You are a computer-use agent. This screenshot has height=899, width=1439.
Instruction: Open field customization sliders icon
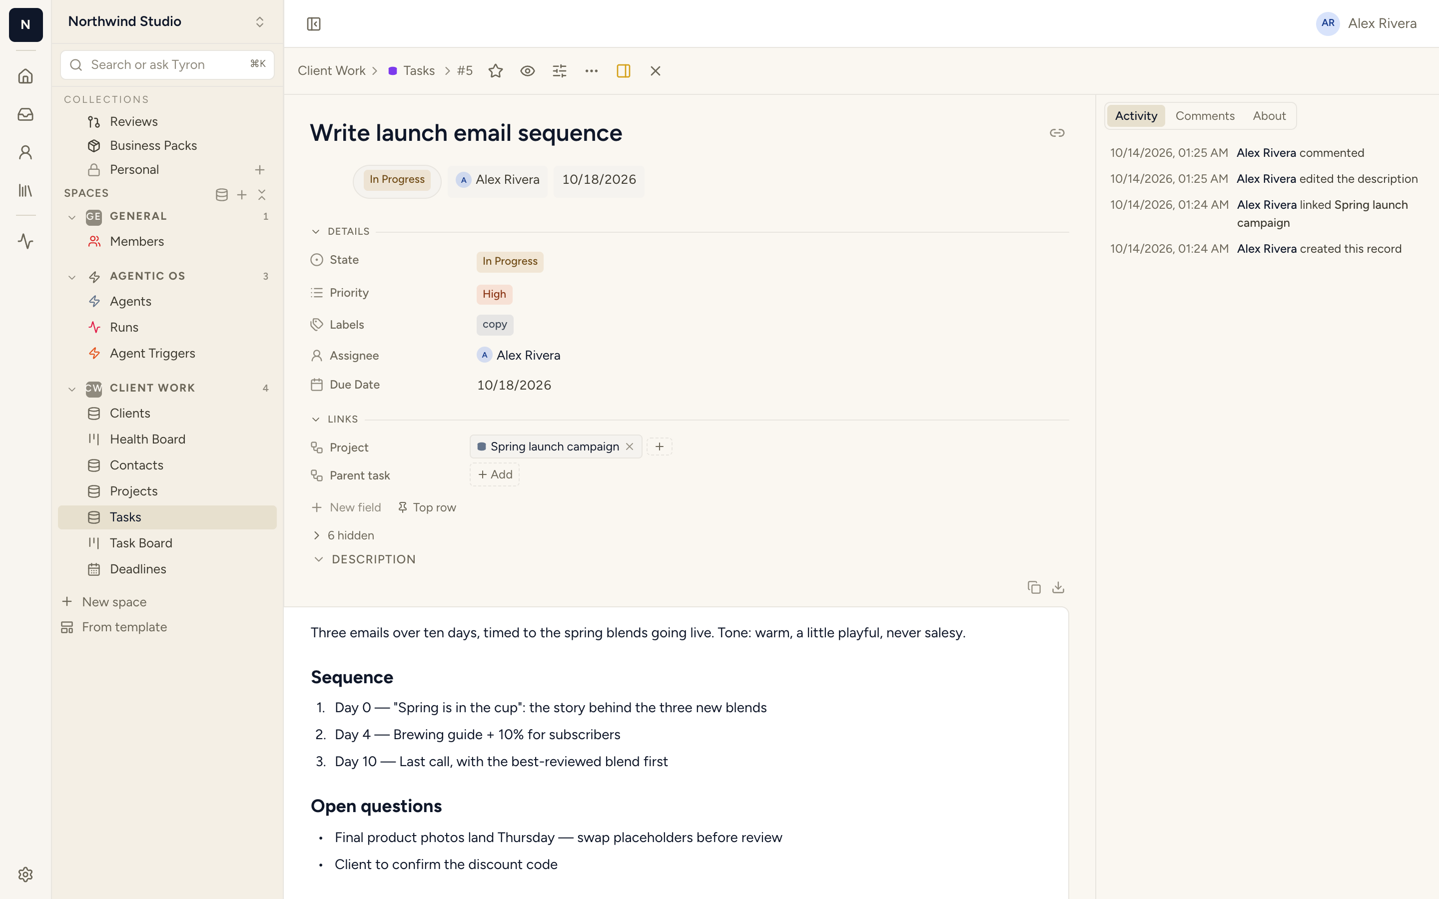tap(560, 71)
